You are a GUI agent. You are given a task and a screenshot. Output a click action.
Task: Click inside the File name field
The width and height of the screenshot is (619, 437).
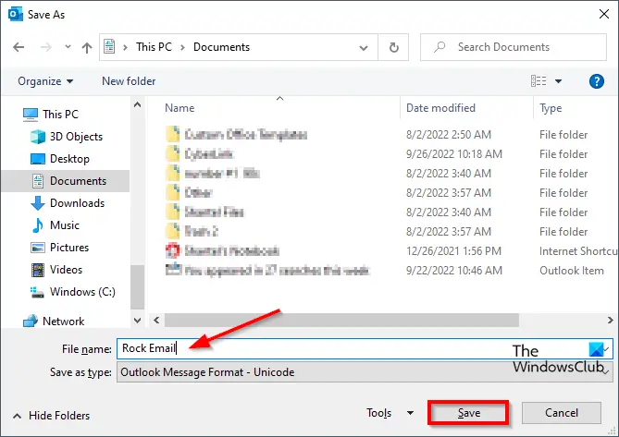pyautogui.click(x=365, y=348)
